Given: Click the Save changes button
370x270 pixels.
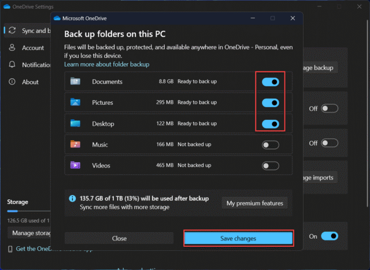Looking at the screenshot, I should [x=238, y=238].
